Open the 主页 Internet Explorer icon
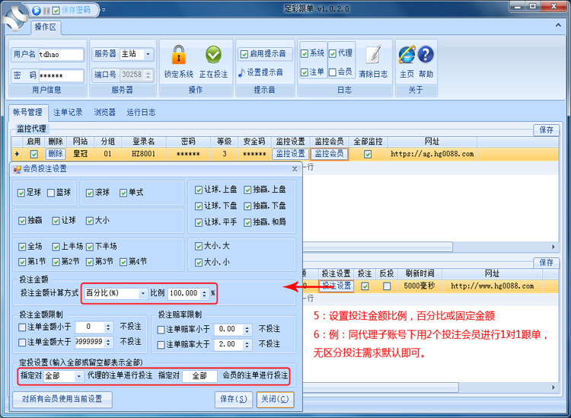 pos(407,55)
